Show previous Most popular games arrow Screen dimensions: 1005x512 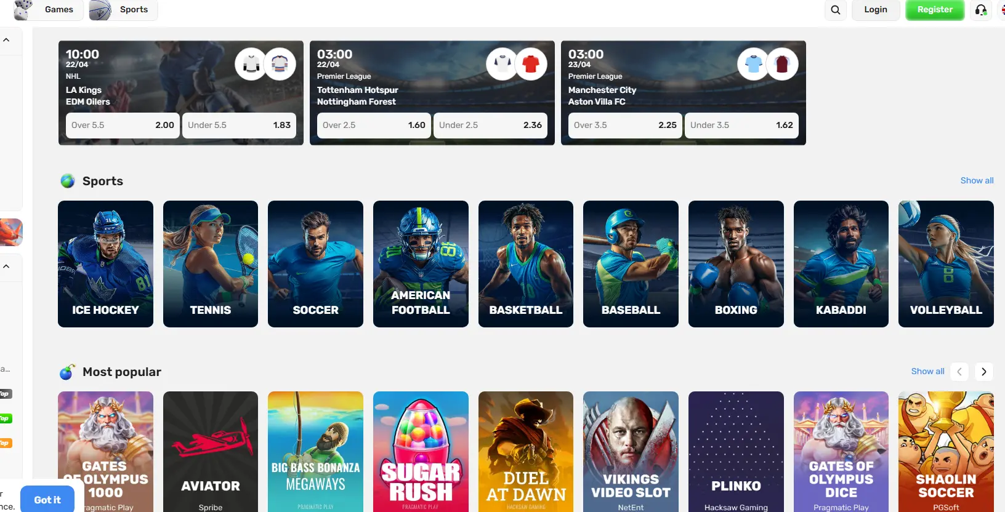pos(959,372)
